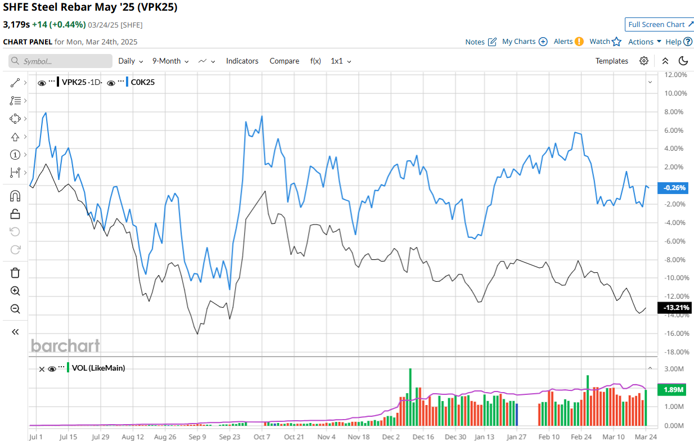
Task: Click the lock drawings padlock icon
Action: click(15, 214)
